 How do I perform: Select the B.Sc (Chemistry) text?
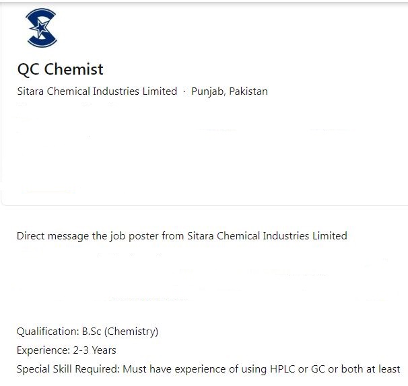(120, 332)
